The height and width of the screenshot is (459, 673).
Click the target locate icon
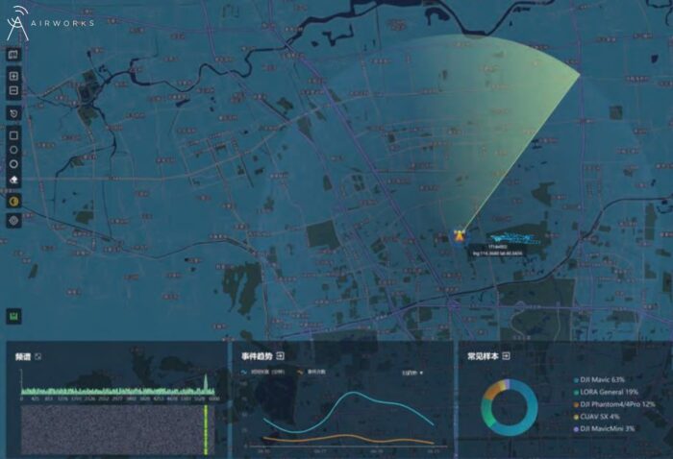[13, 220]
